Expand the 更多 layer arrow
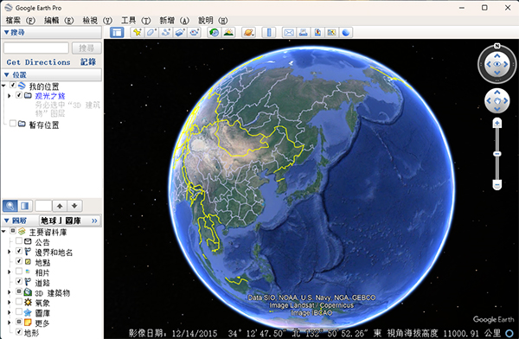This screenshot has width=519, height=339. point(10,323)
